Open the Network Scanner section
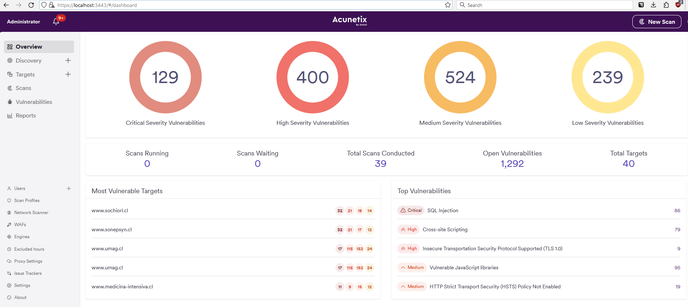This screenshot has height=307, width=688. point(31,213)
